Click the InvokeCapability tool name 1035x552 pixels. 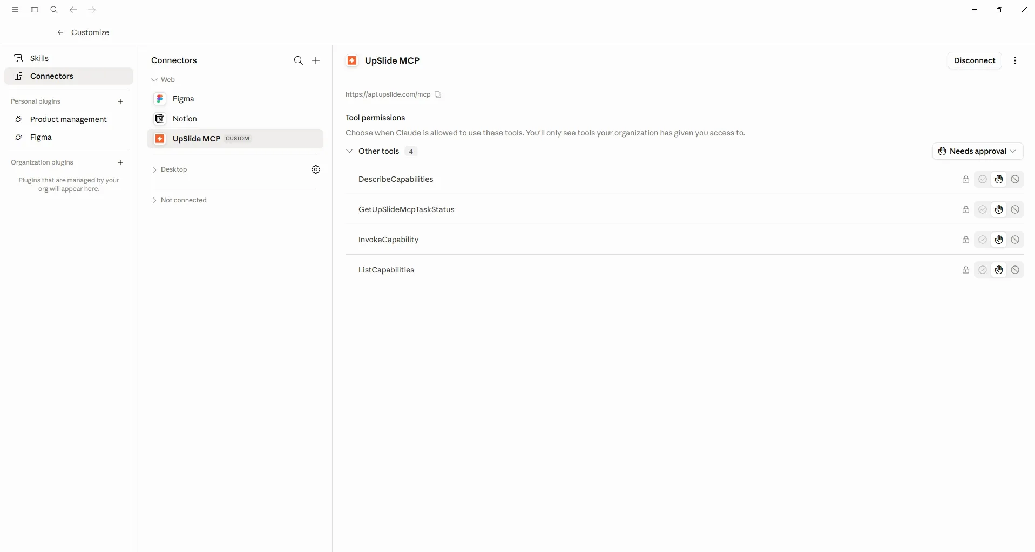coord(388,240)
